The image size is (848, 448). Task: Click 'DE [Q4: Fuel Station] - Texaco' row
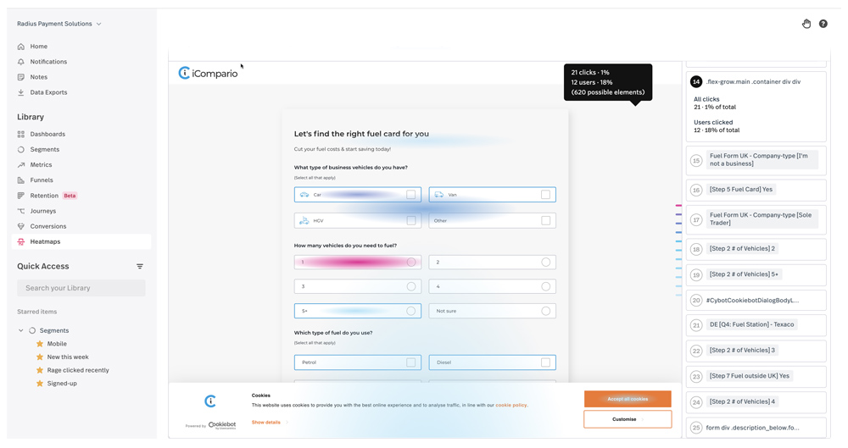coord(756,325)
